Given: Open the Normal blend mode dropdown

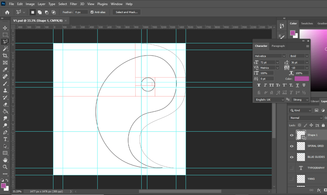Looking at the screenshot, I should [x=305, y=118].
